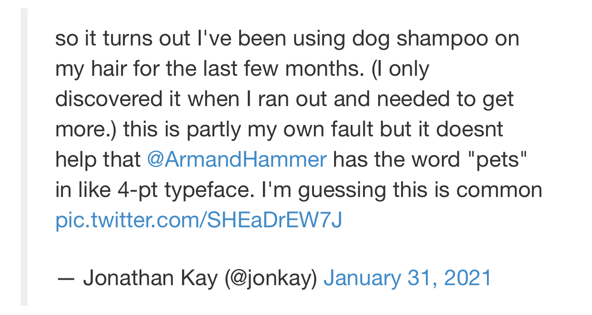The image size is (592, 315).
Task: Click the author name Jonathan Kay
Action: click(150, 278)
